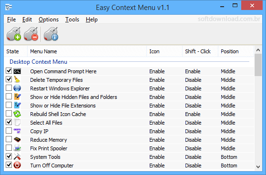Enable Restart Windows Explorer checkbox
Viewport: 266px width, 175px height.
click(9, 88)
